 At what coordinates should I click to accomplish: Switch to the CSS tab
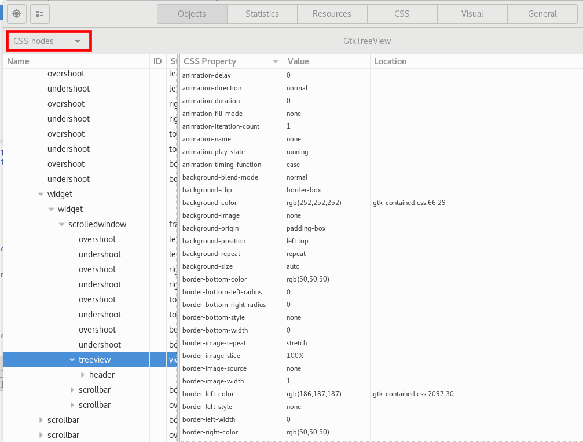(402, 13)
